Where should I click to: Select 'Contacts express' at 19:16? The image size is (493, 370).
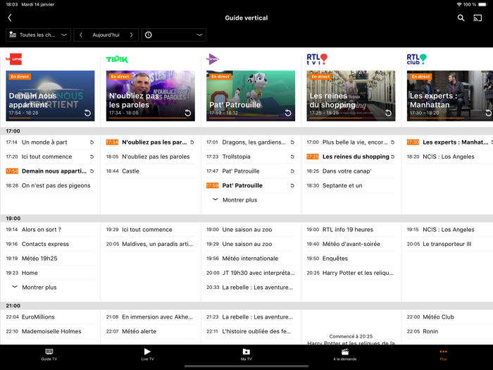[50, 244]
